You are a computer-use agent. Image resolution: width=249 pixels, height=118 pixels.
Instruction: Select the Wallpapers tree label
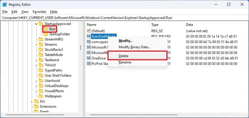(53, 96)
